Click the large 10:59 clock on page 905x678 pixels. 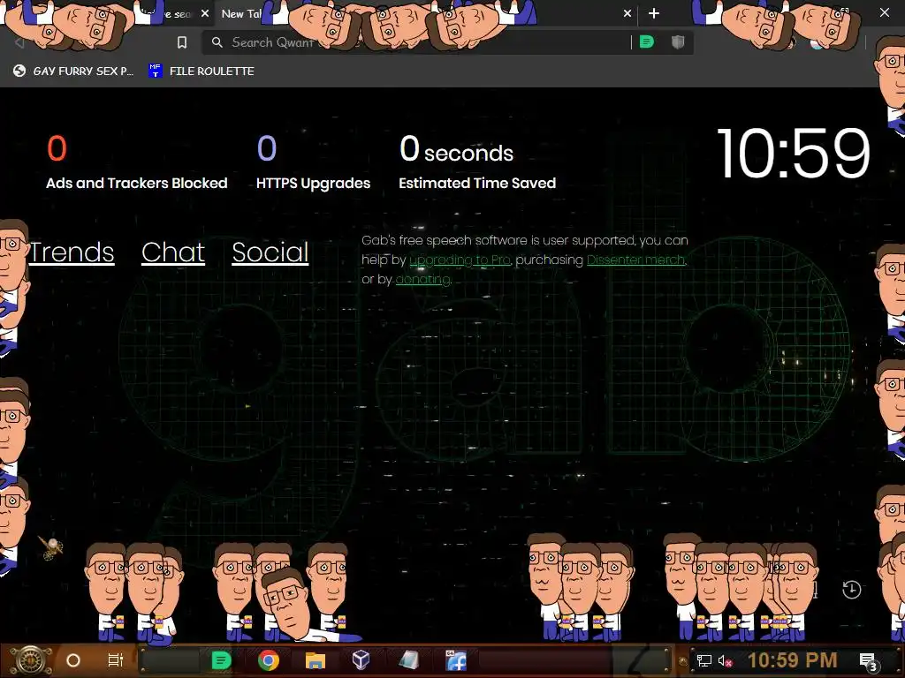click(793, 154)
